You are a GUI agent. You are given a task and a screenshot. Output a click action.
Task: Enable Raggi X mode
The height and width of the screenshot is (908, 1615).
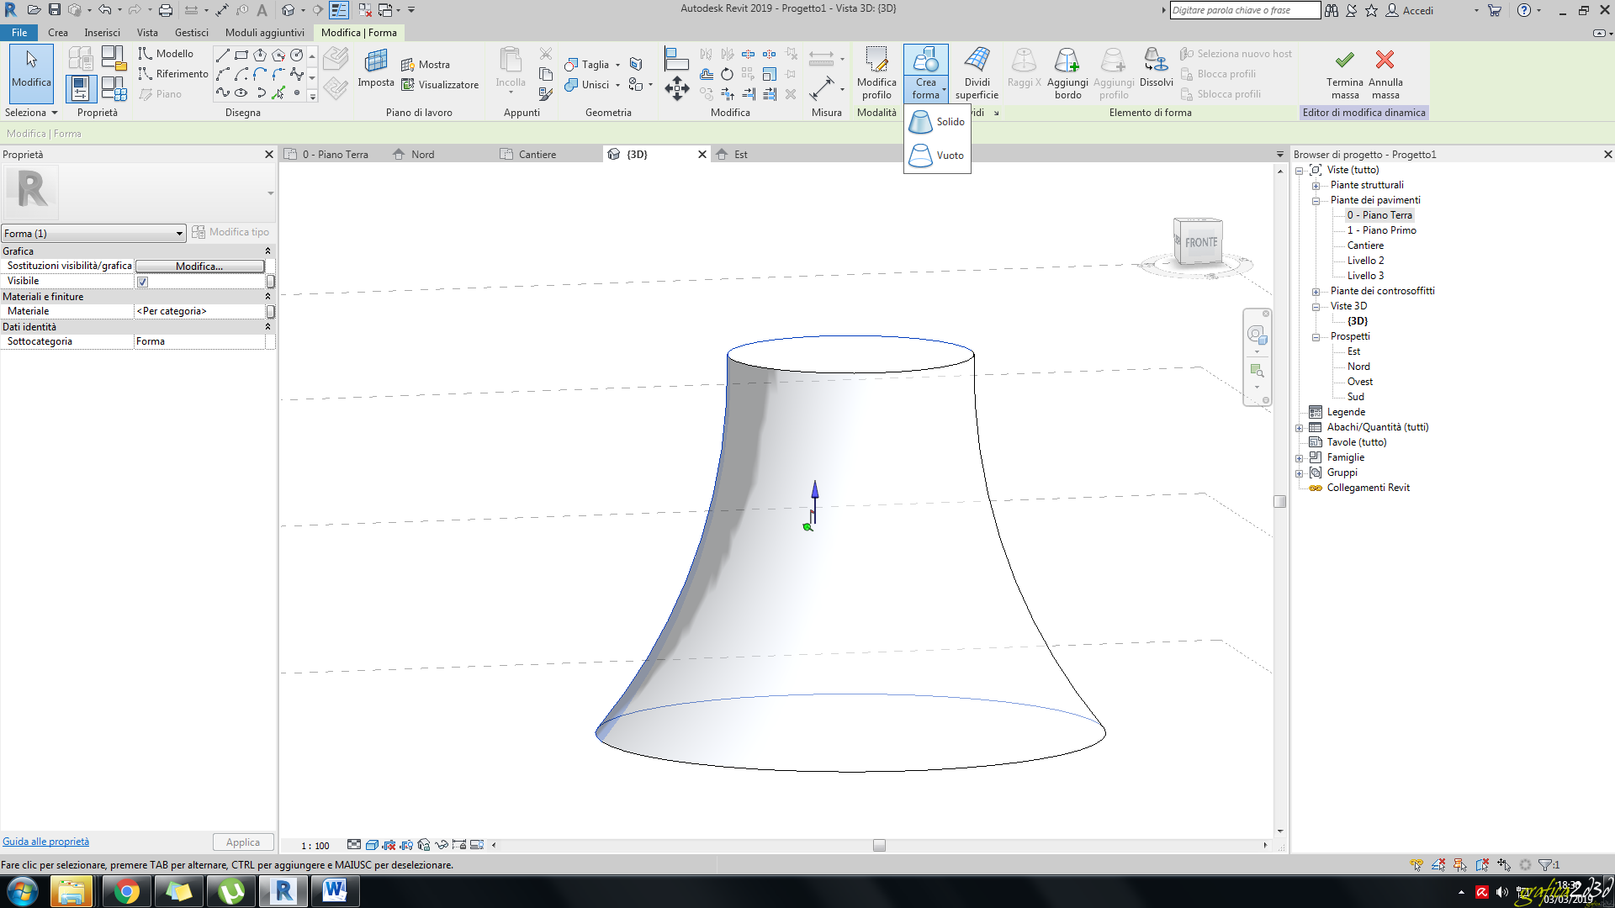point(1023,73)
